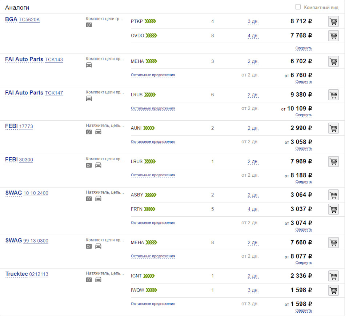Click the FEBI brand link for 17773
The width and height of the screenshot is (349, 321).
[11, 127]
